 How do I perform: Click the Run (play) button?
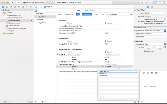click(13, 2)
